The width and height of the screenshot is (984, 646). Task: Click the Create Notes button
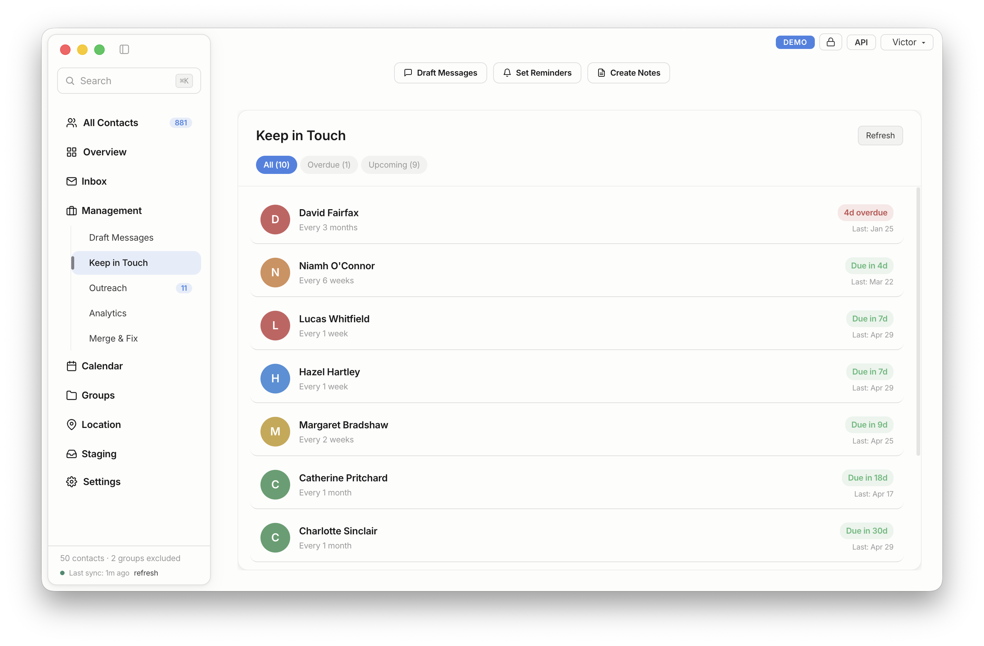(x=629, y=73)
